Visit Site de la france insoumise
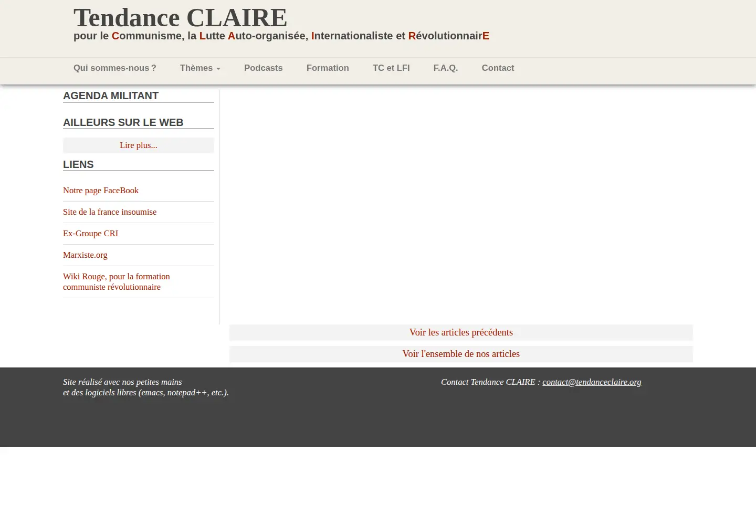 (110, 212)
